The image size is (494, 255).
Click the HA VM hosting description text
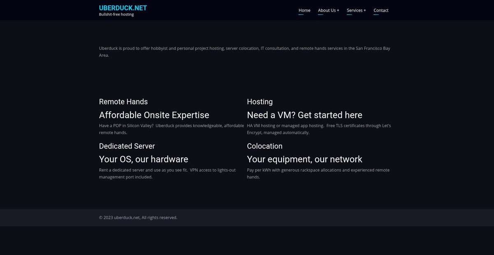pyautogui.click(x=319, y=129)
